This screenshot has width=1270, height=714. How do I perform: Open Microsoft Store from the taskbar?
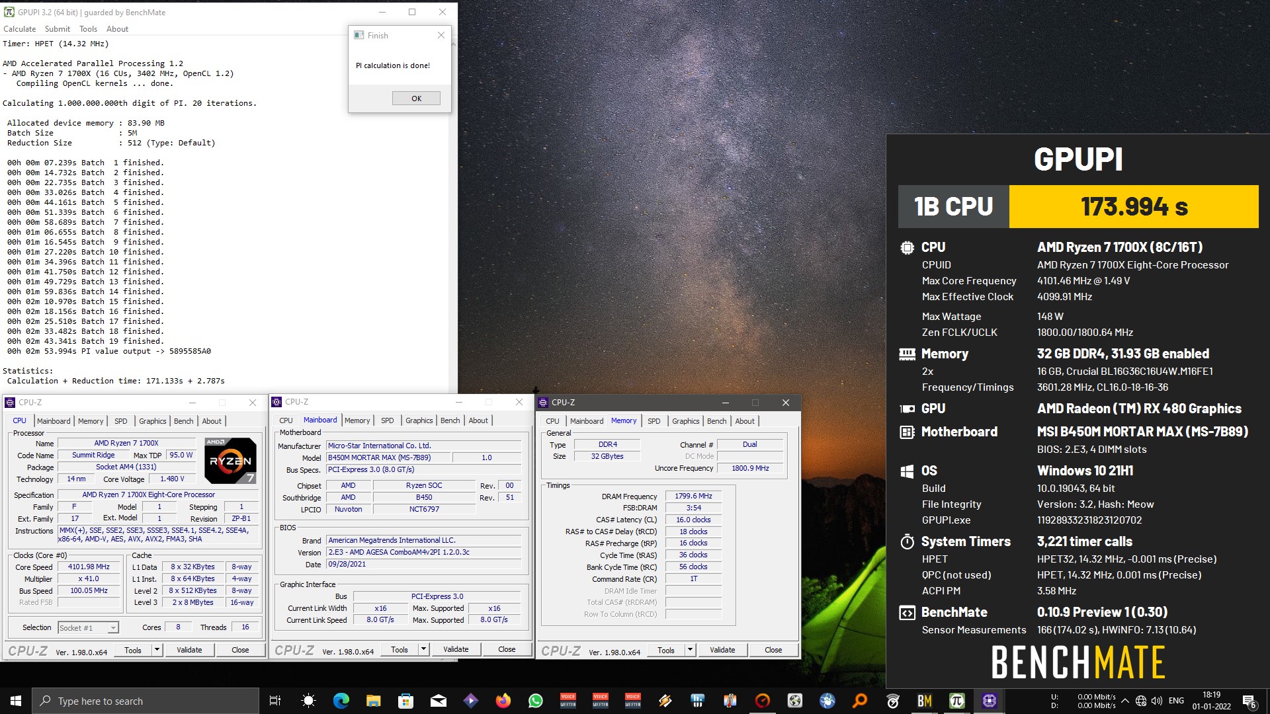[x=405, y=701]
